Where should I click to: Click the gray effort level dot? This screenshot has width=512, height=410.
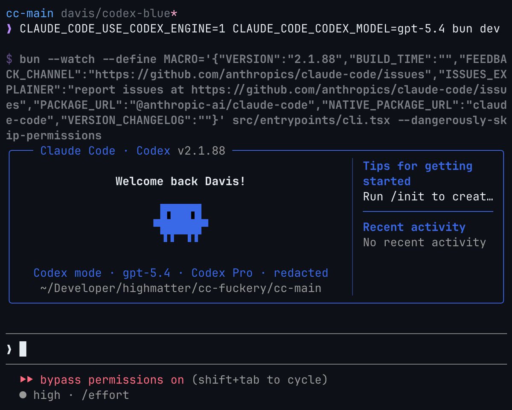[x=23, y=395]
